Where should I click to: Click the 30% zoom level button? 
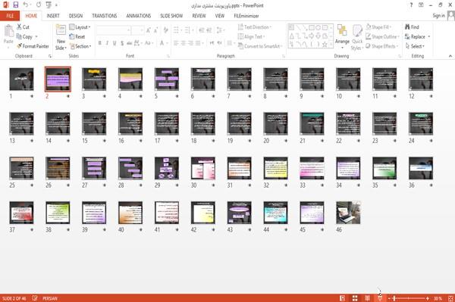[438, 298]
